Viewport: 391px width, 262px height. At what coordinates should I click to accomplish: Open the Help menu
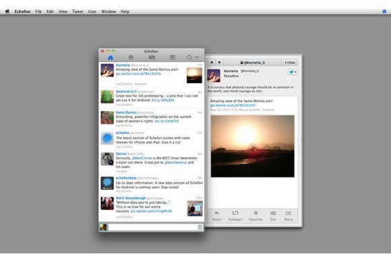click(x=125, y=11)
